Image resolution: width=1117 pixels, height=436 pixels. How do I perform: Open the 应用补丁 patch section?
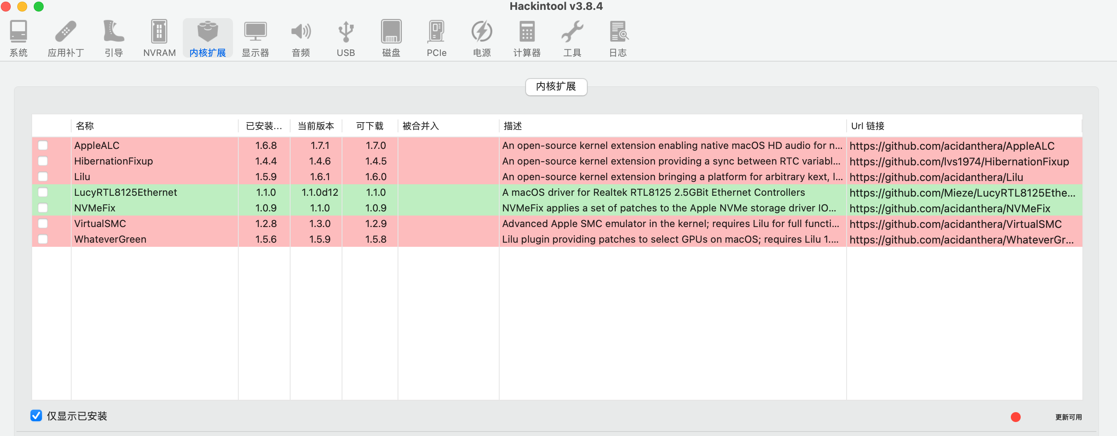pos(65,38)
